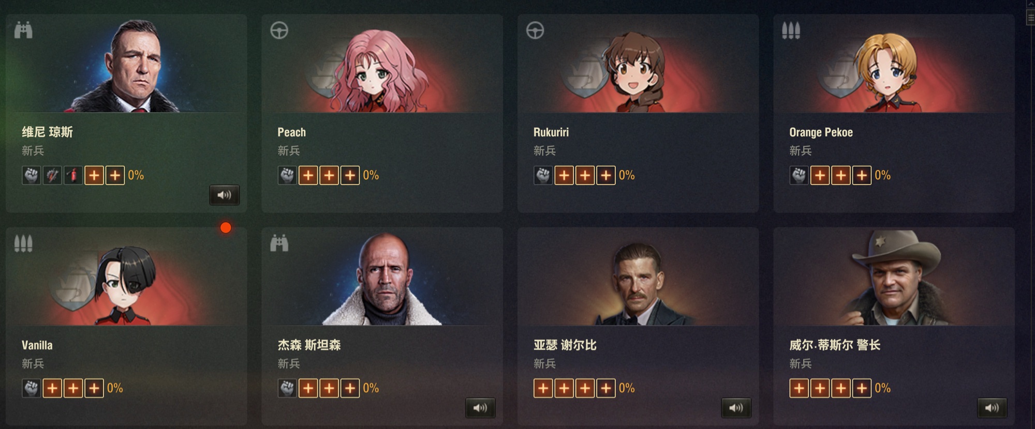
Task: Click the binoculars role icon on 杰森 斯坦森 card
Action: (x=279, y=243)
